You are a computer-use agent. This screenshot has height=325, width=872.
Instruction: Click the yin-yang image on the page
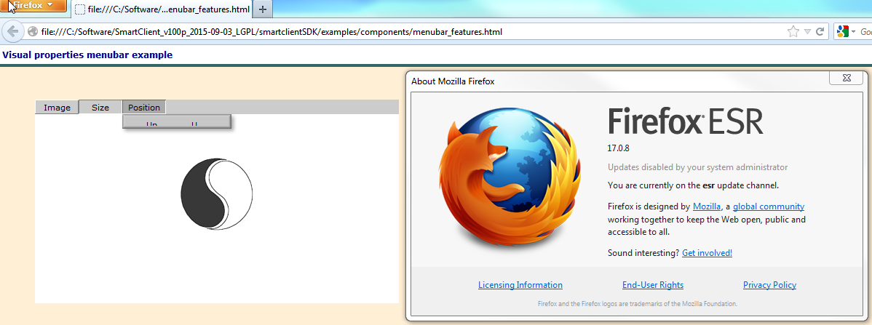[x=216, y=195]
